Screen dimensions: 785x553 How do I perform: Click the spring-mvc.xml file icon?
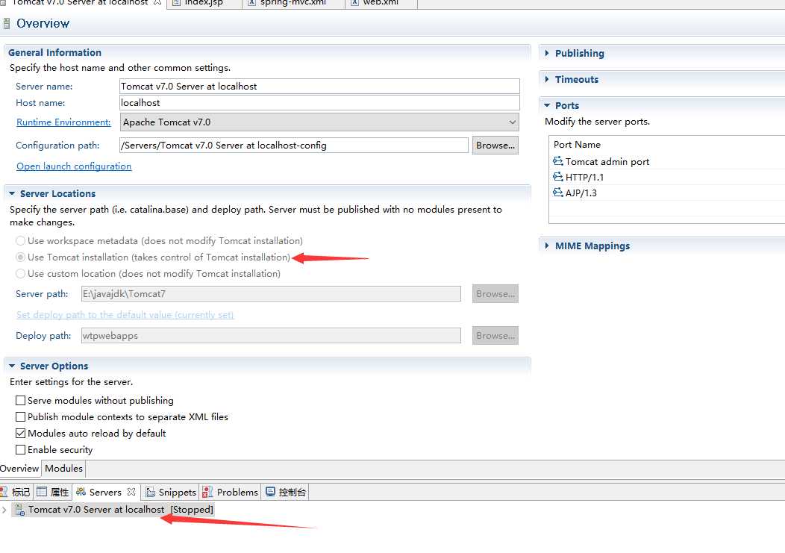[x=251, y=2]
